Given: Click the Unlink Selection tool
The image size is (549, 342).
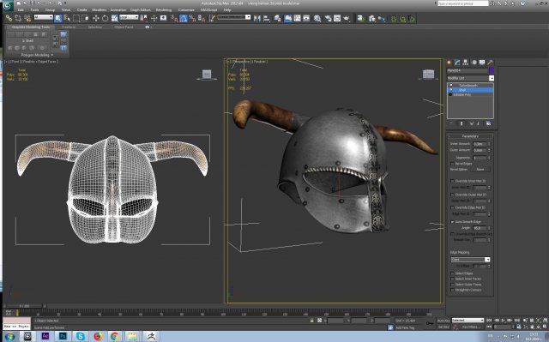Looking at the screenshot, I should coord(18,18).
